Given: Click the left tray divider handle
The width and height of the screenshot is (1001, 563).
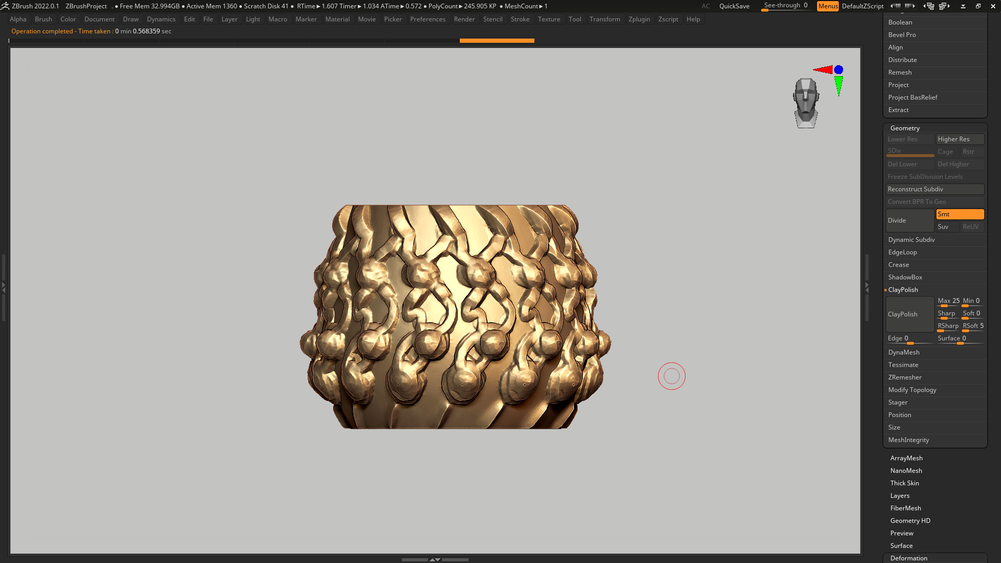Looking at the screenshot, I should pos(3,287).
